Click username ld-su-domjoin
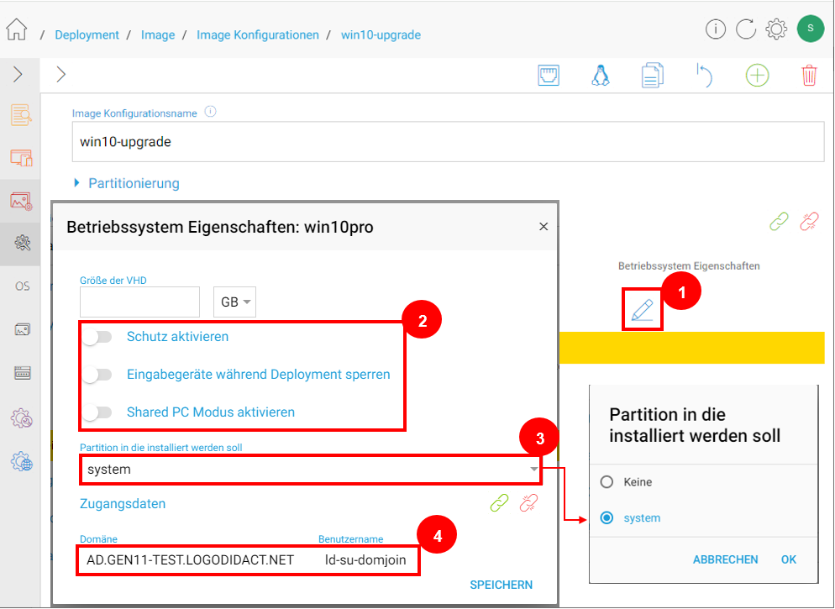The width and height of the screenshot is (835, 609). point(365,559)
